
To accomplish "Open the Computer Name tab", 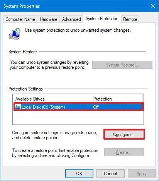I will click(20, 19).
